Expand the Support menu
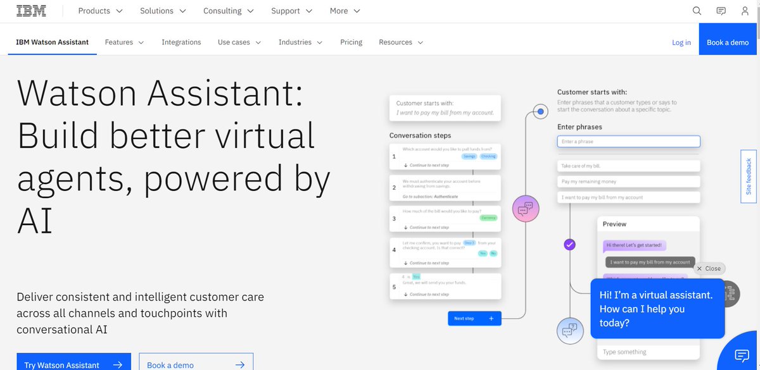The height and width of the screenshot is (370, 760). pos(291,11)
